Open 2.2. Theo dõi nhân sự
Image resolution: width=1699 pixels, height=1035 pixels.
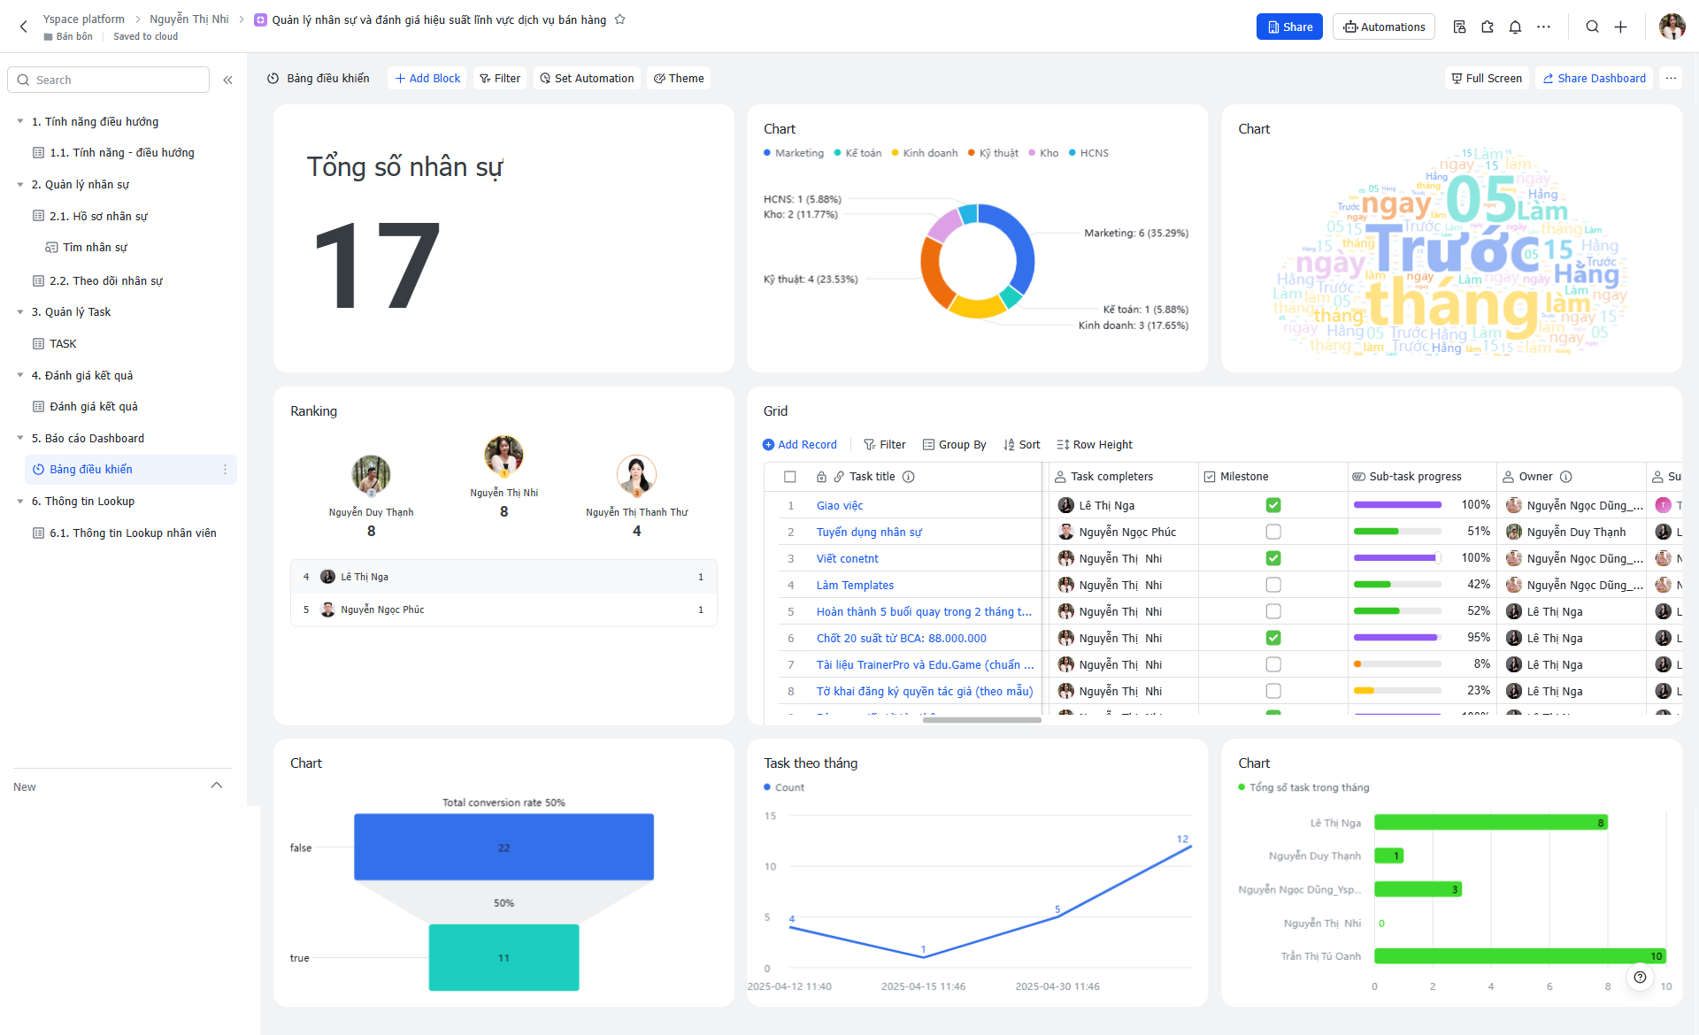(106, 280)
